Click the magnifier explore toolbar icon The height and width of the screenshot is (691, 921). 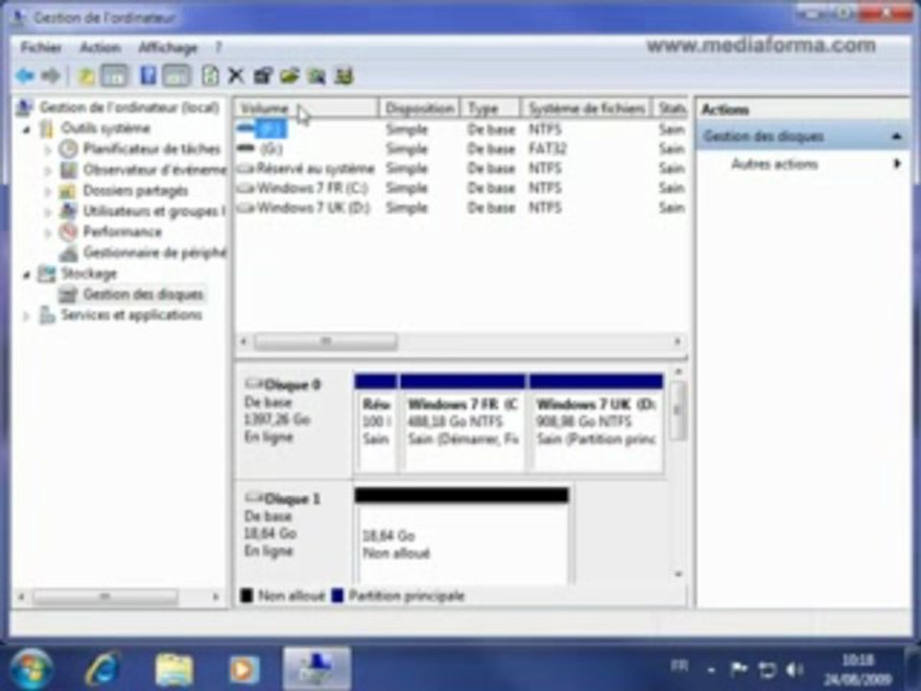(x=317, y=76)
